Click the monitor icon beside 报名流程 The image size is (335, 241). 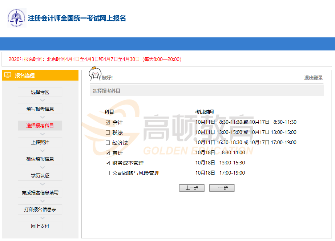pyautogui.click(x=8, y=75)
